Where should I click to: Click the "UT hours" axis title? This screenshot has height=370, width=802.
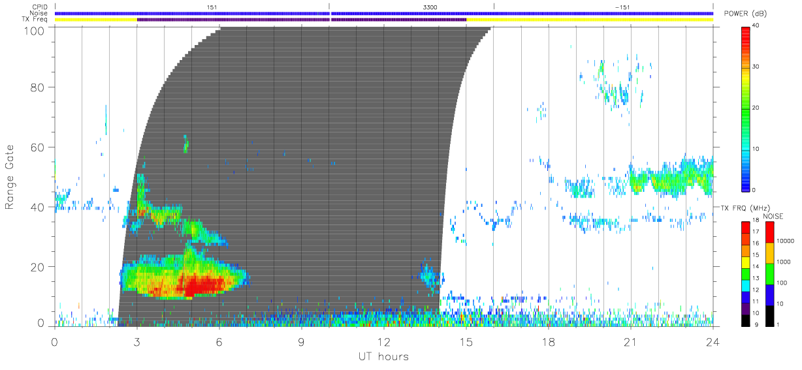383,356
